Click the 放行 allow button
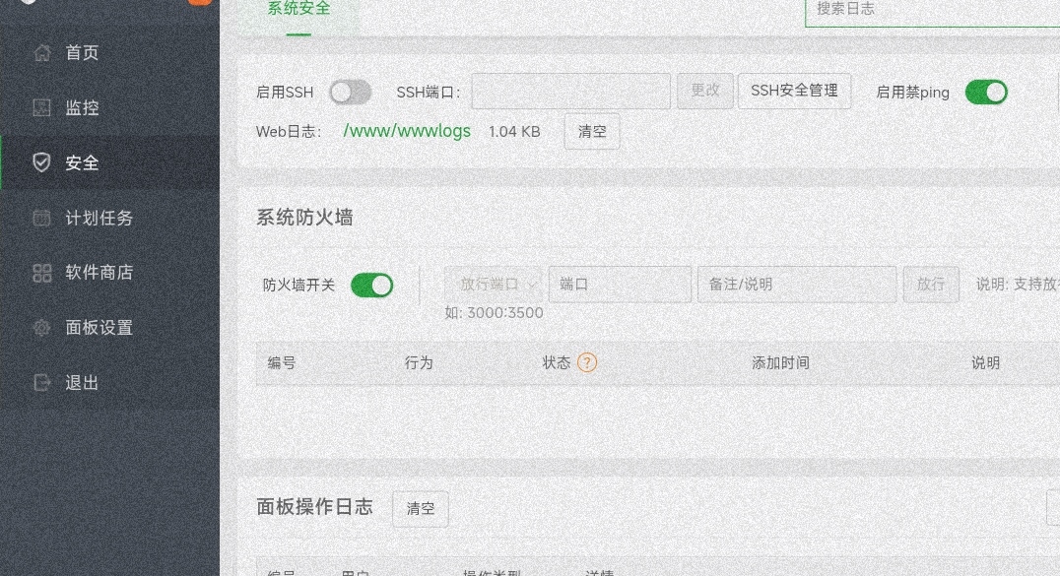The image size is (1060, 576). (x=931, y=285)
